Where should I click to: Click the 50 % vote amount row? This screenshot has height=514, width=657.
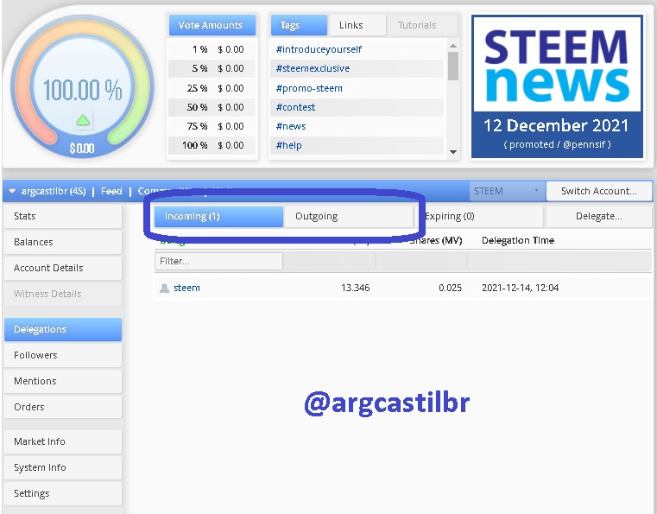(212, 107)
